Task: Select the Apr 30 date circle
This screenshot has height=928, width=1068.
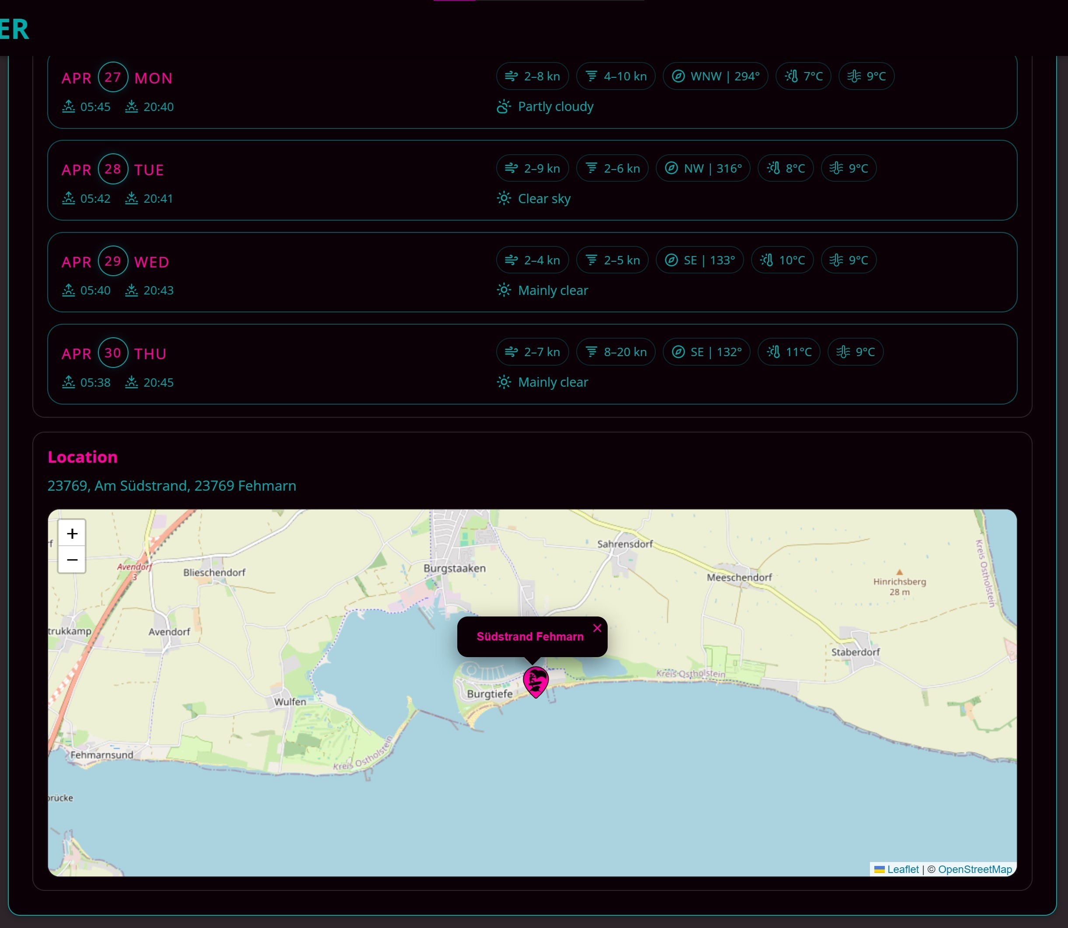Action: coord(112,353)
